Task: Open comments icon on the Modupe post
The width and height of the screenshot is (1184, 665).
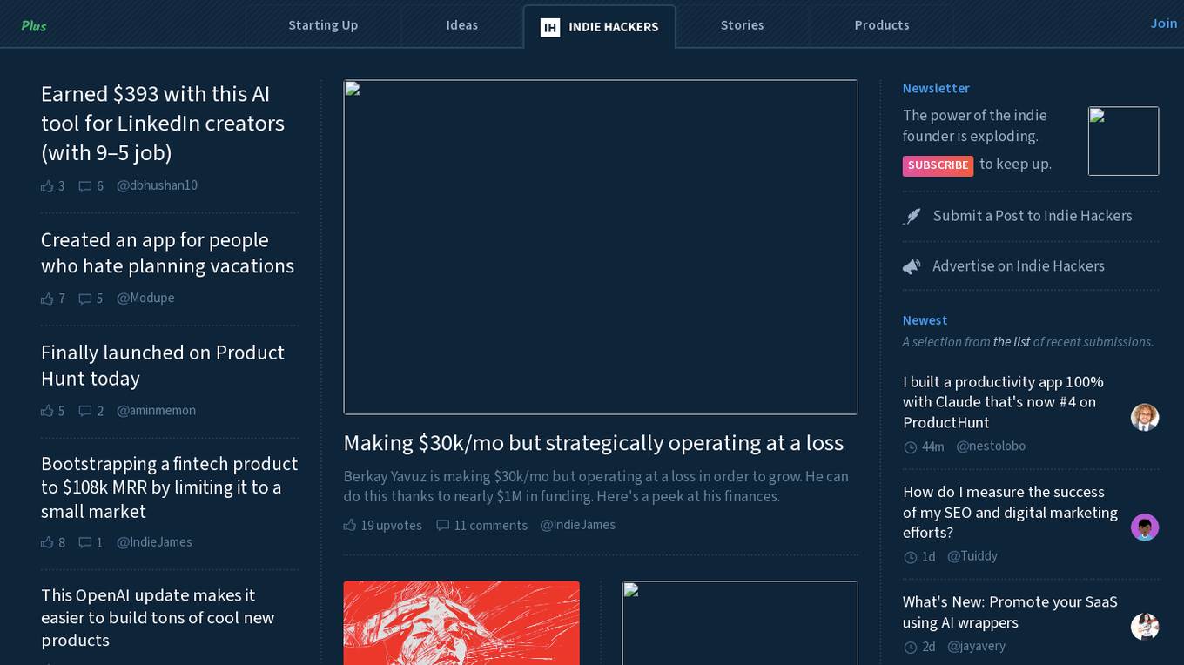Action: [85, 298]
